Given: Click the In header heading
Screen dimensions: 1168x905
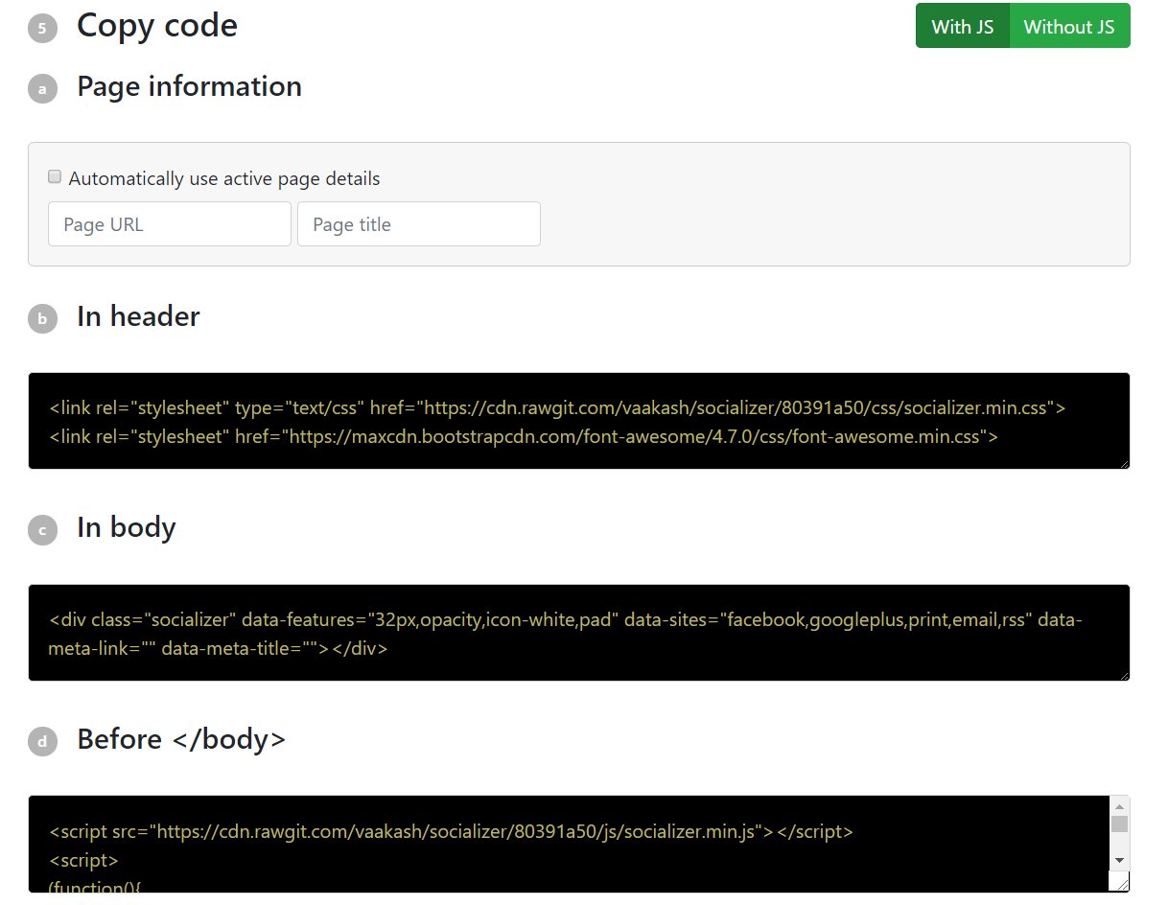Looking at the screenshot, I should (138, 316).
